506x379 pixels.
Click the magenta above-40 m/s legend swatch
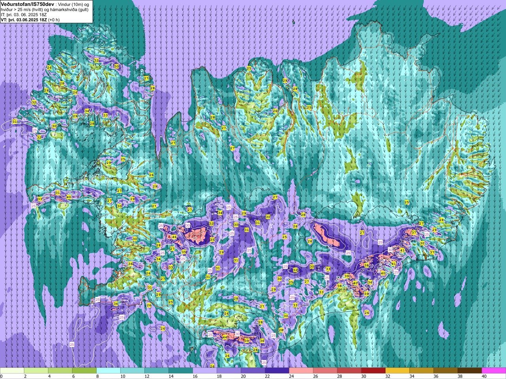pyautogui.click(x=494, y=371)
